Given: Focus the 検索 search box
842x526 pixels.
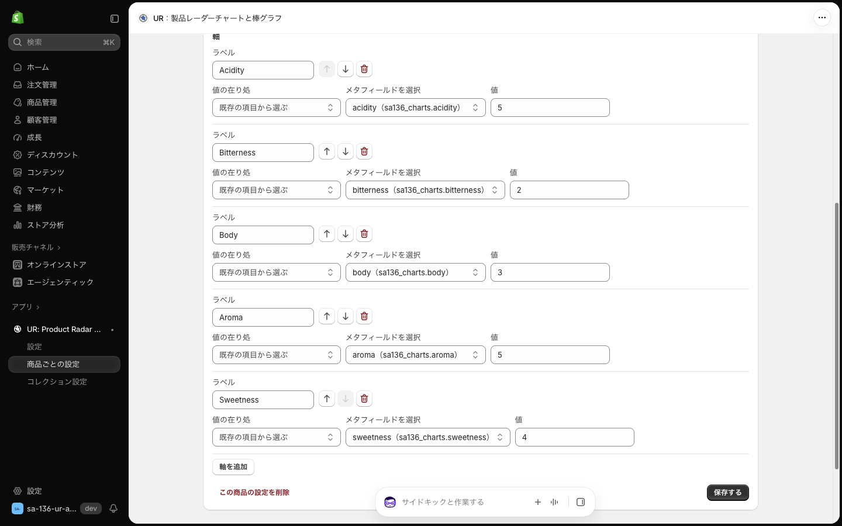Looking at the screenshot, I should pos(64,42).
